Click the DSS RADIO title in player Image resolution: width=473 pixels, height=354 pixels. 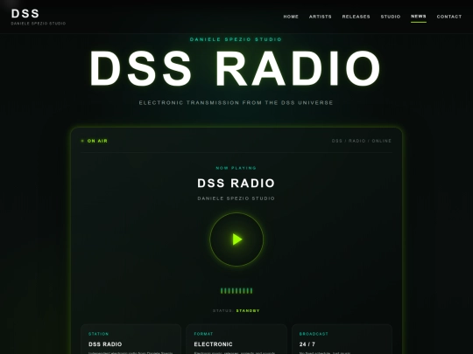point(236,183)
